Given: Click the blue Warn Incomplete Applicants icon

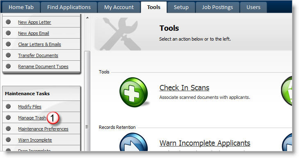Looking at the screenshot, I should coord(133,142).
